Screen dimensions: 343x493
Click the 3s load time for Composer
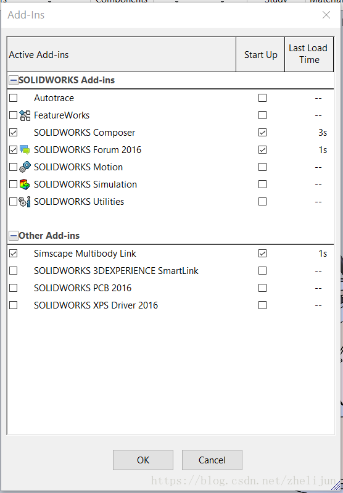point(323,133)
